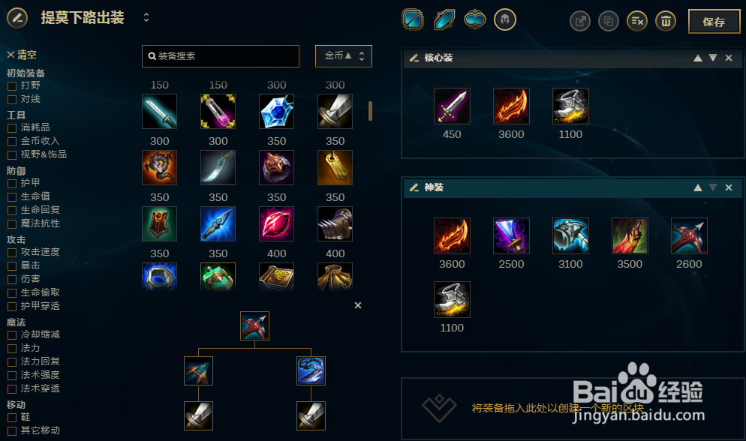Click the export arrow icon in top toolbar
This screenshot has width=746, height=441.
pyautogui.click(x=580, y=21)
